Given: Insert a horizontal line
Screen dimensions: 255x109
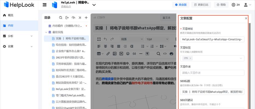Looking at the screenshot, I should tap(141, 54).
